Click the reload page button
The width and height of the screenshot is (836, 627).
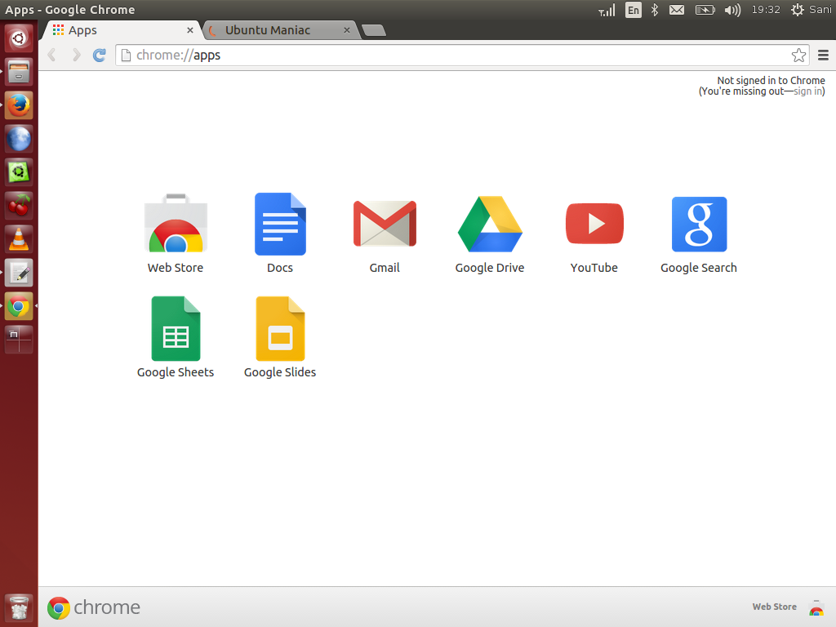(x=99, y=55)
